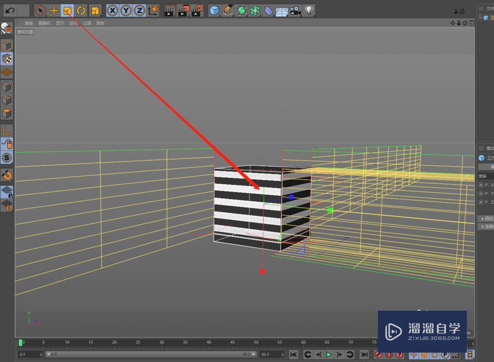Open the Bend deformers icon
This screenshot has height=362, width=494.
coord(268,11)
